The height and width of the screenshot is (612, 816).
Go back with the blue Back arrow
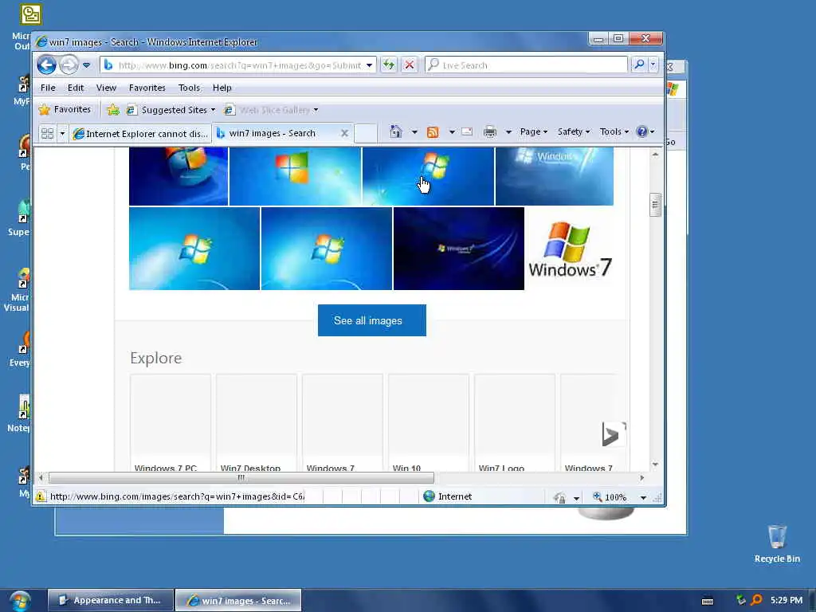46,65
